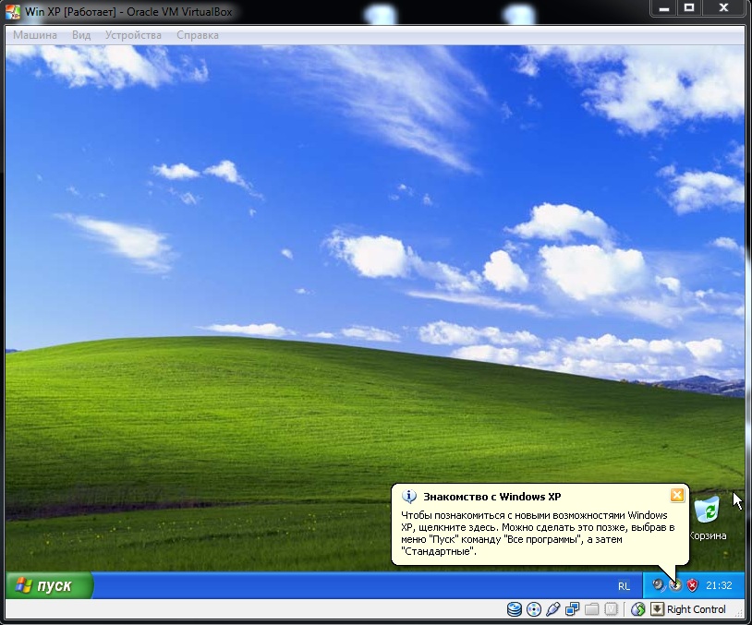
Task: Close the VirtualBox window
Action: 724,7
